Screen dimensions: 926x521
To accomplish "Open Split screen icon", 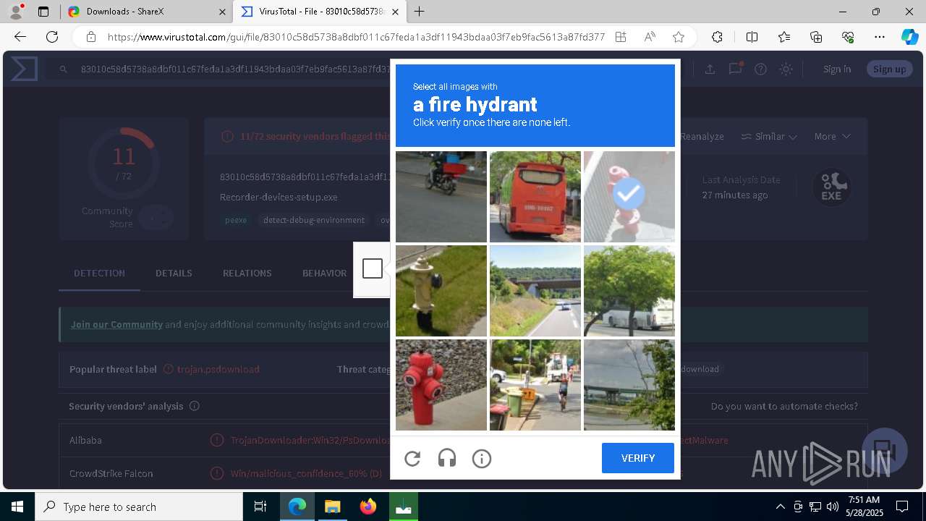I will click(752, 37).
